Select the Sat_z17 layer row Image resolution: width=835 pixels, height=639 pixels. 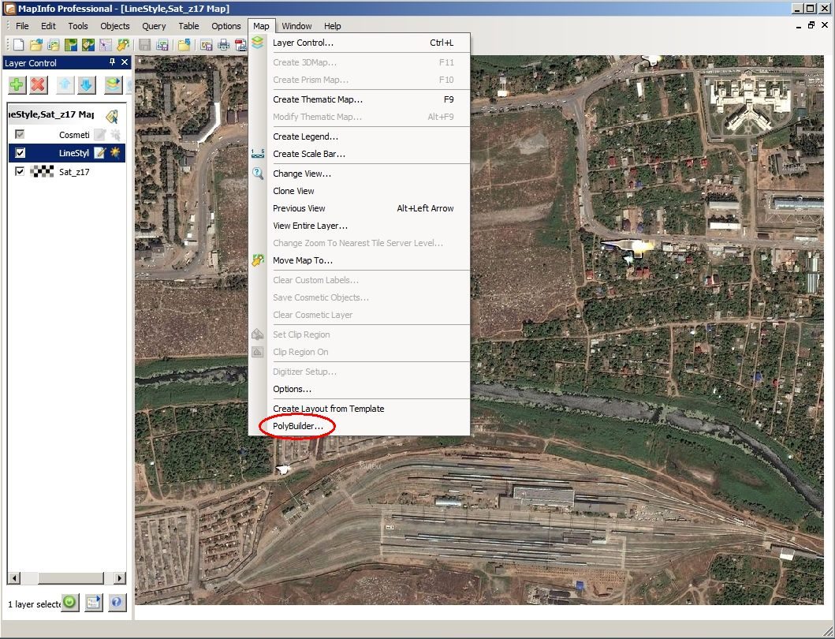tap(66, 172)
